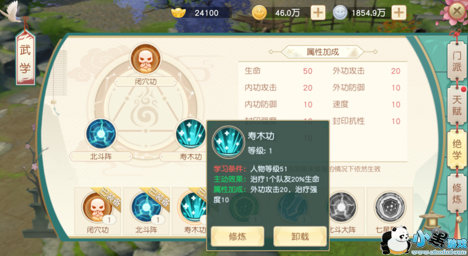Switch to the 绝学 tab
Viewport: 468px width, 256px height.
point(457,149)
